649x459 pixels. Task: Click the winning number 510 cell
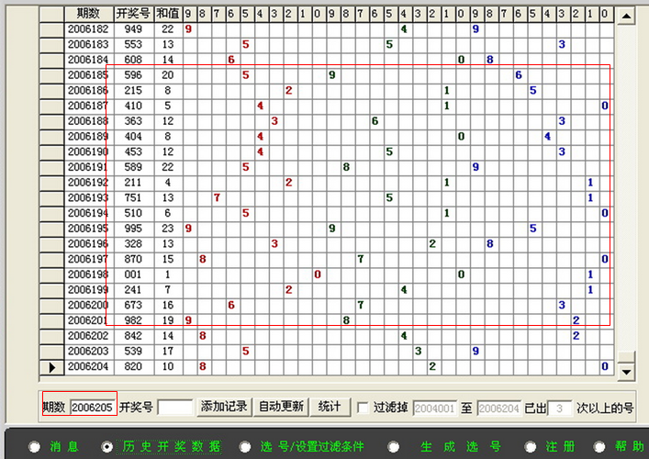coord(134,213)
